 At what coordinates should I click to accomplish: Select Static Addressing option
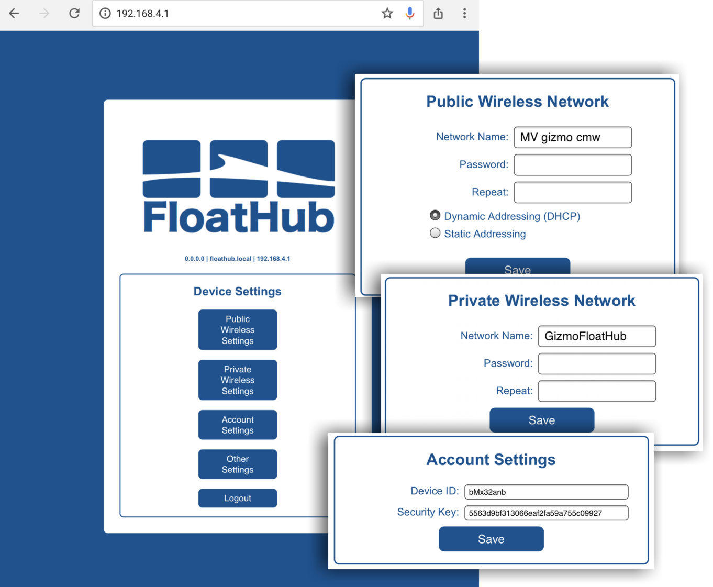click(x=435, y=233)
